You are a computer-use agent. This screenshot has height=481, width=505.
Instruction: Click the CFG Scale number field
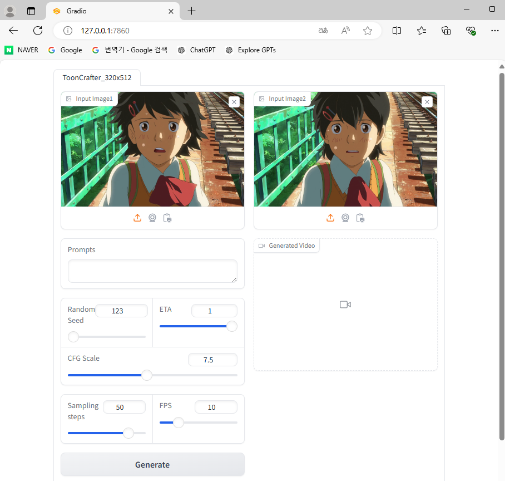[212, 360]
